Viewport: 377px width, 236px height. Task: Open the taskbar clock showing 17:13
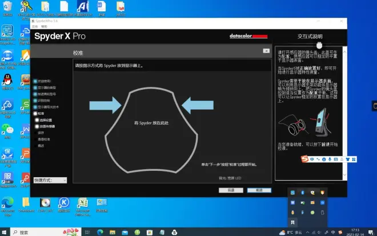(x=355, y=232)
